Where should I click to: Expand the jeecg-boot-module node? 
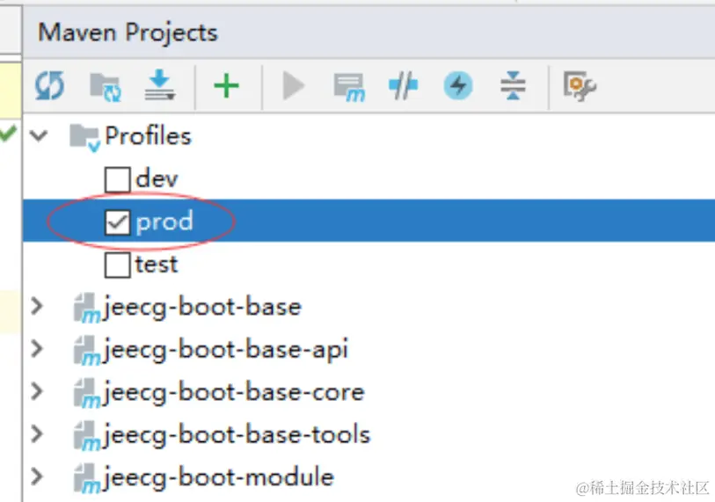pyautogui.click(x=38, y=477)
